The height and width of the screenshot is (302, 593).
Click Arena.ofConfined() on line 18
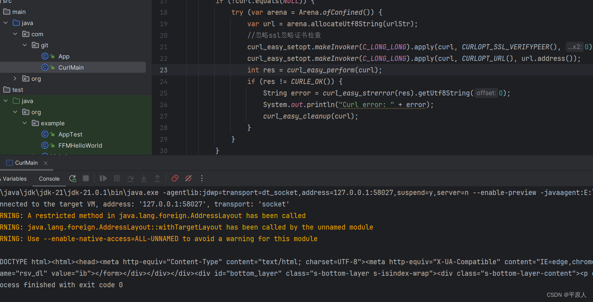pyautogui.click(x=335, y=12)
